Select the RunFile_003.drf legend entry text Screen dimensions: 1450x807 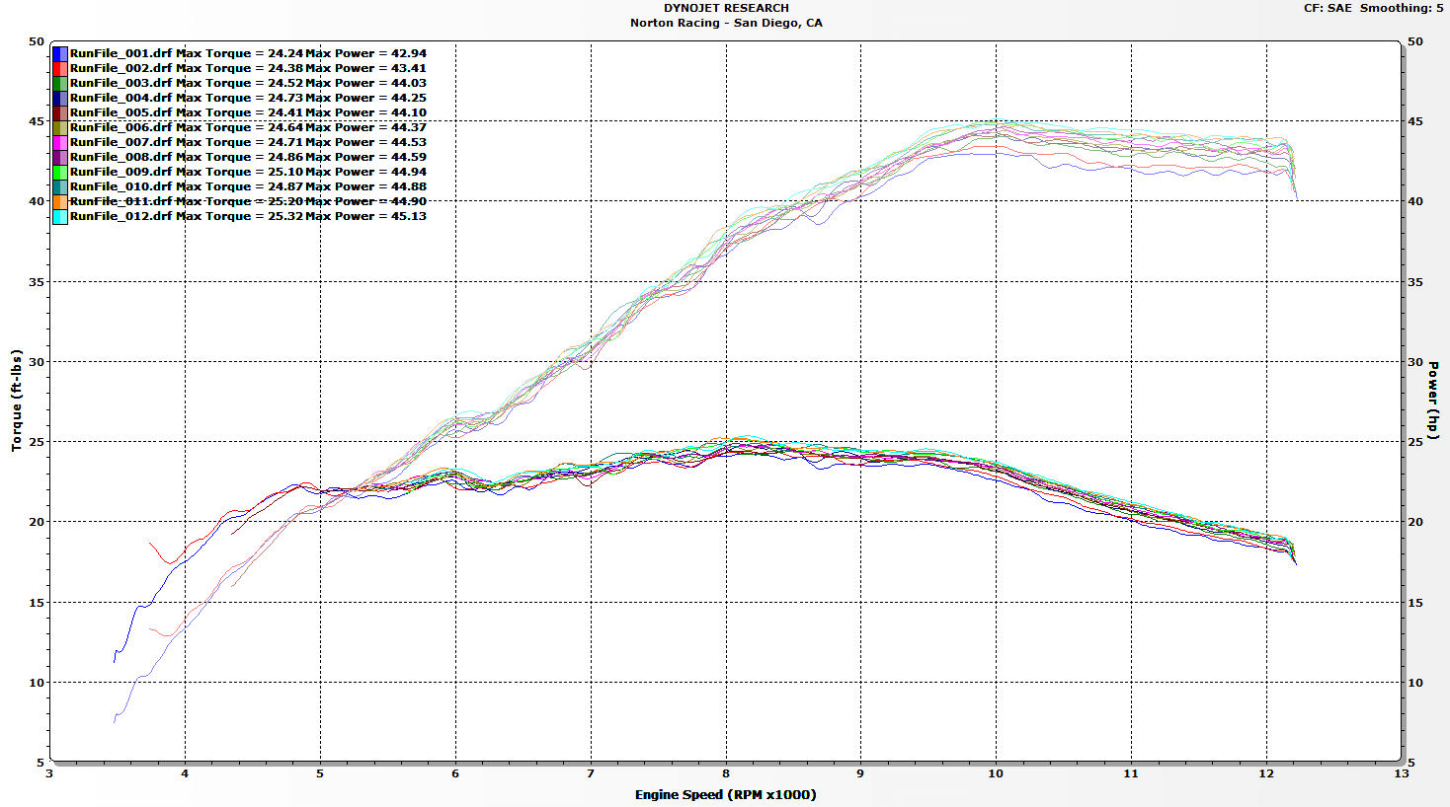tap(248, 83)
